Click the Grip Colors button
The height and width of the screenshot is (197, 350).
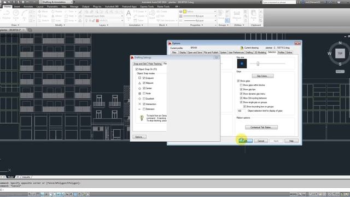point(262,76)
